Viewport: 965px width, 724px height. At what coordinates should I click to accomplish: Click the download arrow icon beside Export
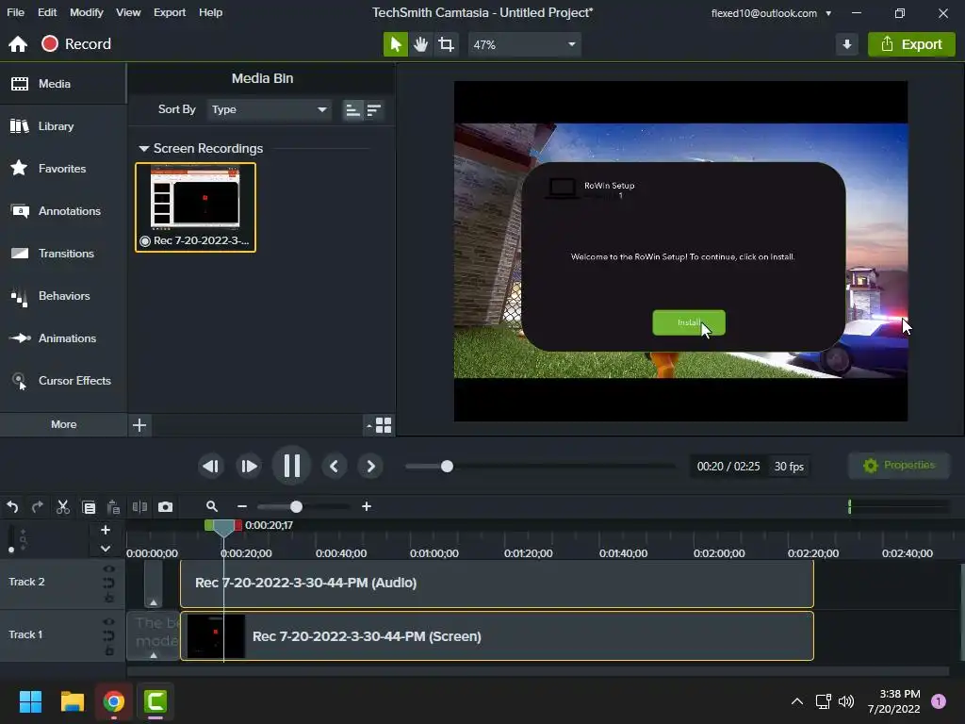pos(847,44)
